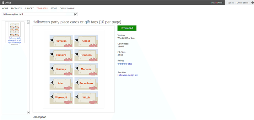Click the page title Halloween party place cards

pos(77,22)
